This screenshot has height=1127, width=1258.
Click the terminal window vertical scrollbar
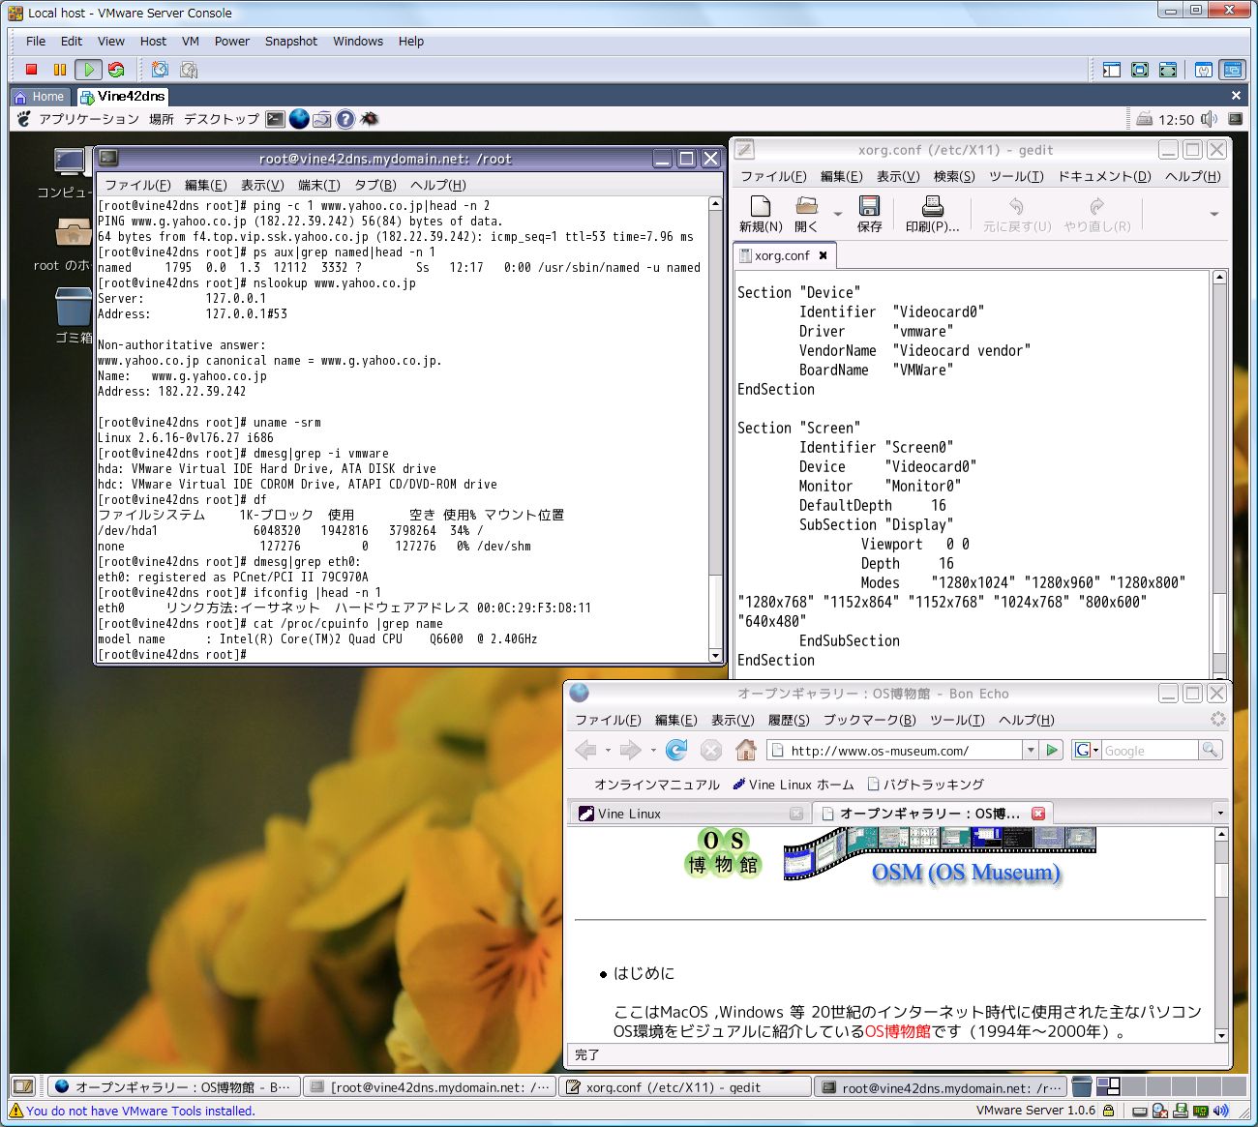[x=715, y=430]
